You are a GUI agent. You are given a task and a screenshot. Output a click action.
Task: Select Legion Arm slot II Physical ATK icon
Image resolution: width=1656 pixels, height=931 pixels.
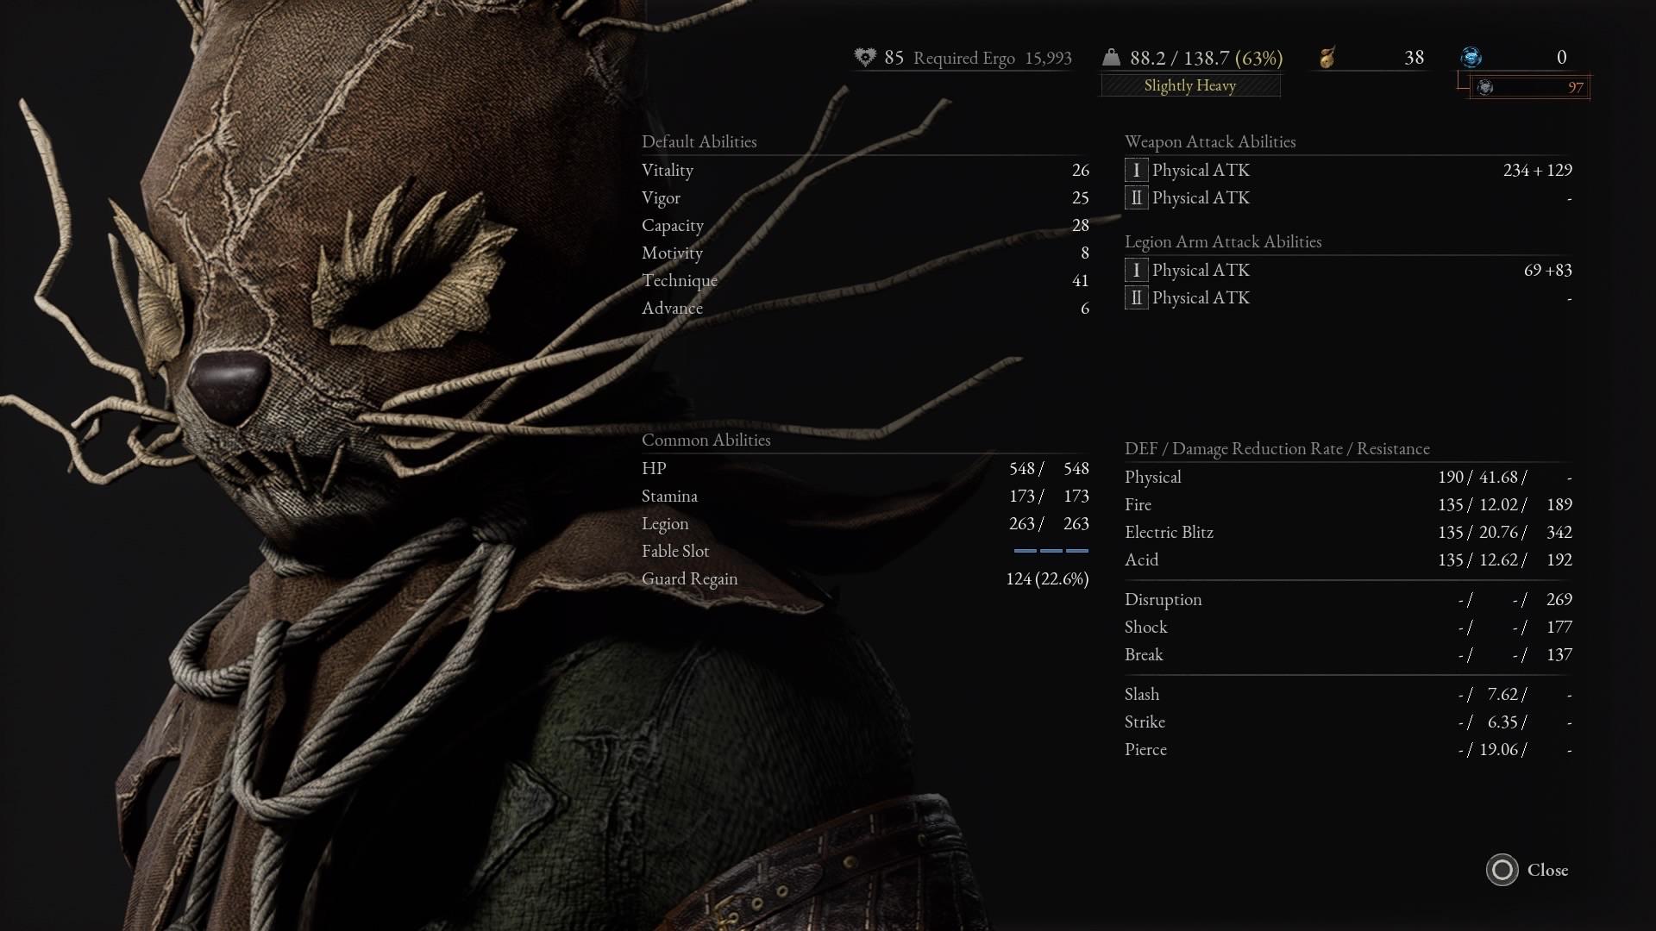(x=1136, y=298)
